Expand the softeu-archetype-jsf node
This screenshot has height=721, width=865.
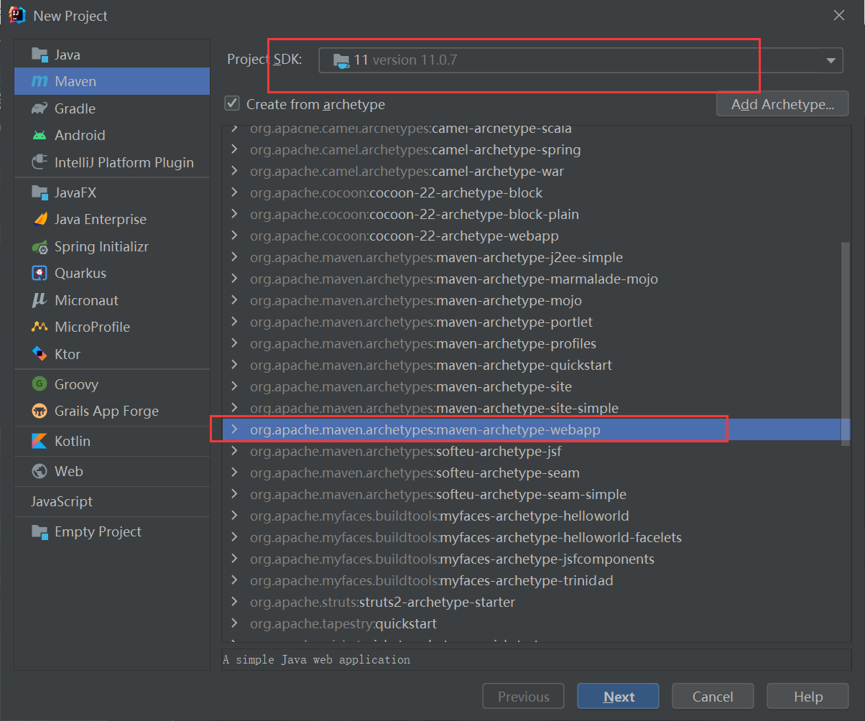233,452
